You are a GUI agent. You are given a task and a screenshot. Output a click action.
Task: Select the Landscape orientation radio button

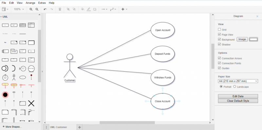[x=234, y=87]
